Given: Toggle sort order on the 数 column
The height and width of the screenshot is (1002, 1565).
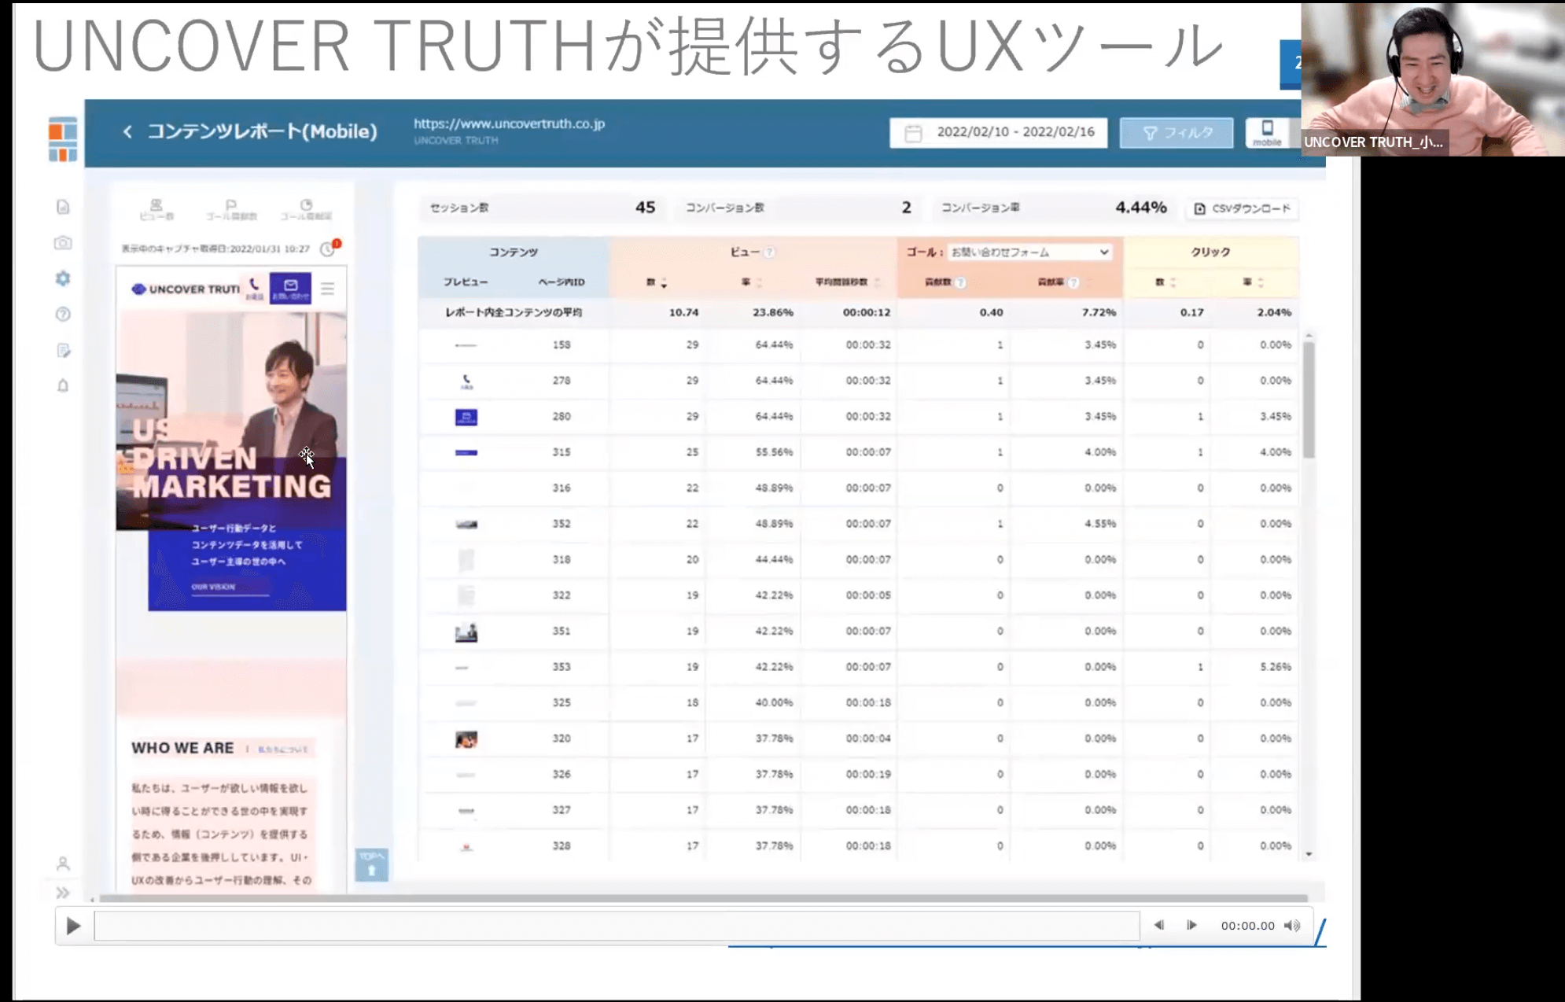Looking at the screenshot, I should (x=665, y=281).
